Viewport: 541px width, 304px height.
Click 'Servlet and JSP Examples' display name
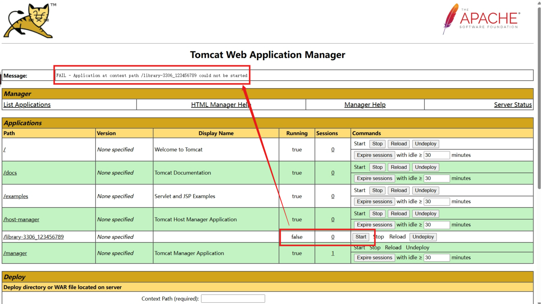click(x=185, y=196)
